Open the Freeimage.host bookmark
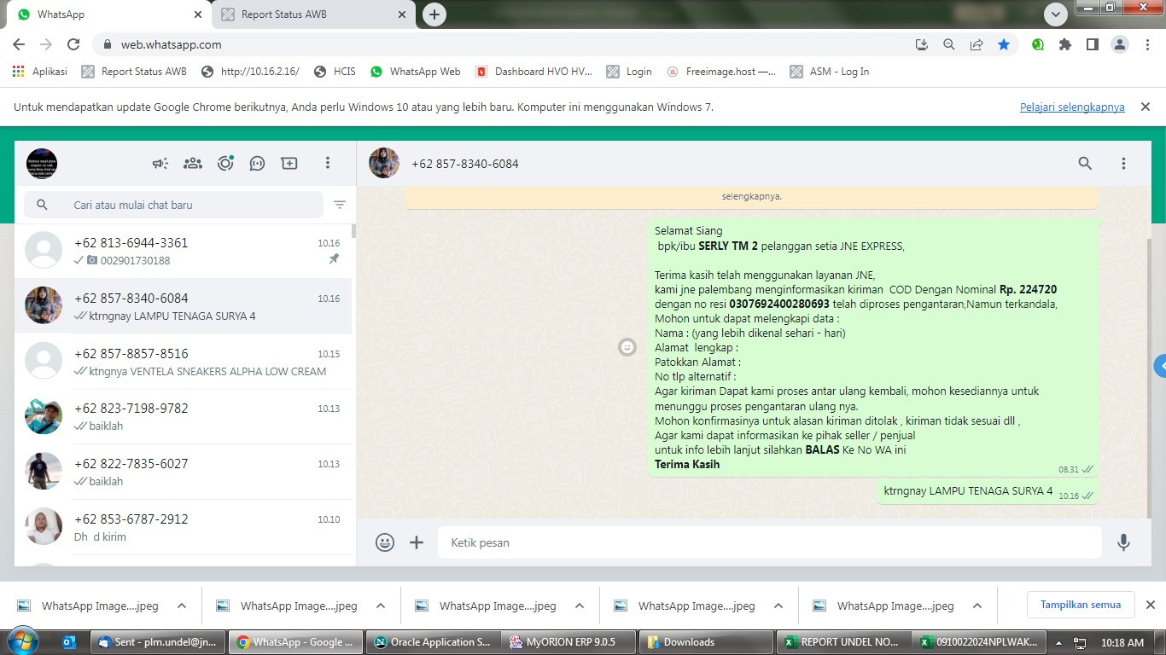The image size is (1166, 655). tap(721, 72)
